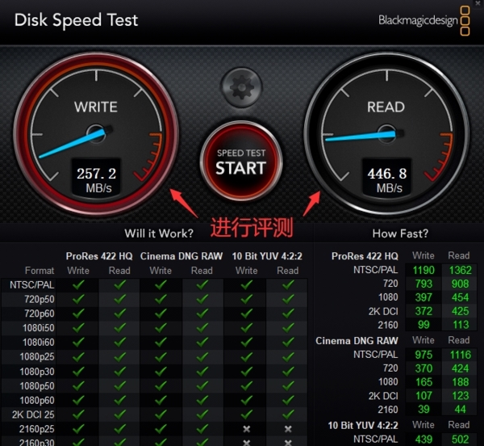Image resolution: width=484 pixels, height=446 pixels.
Task: Click ProRes NTSC/PAL read value 1362
Action: coord(461,271)
